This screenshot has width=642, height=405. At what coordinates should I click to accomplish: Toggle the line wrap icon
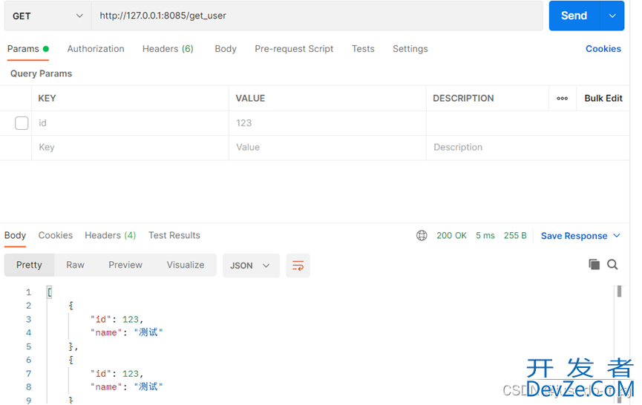pyautogui.click(x=298, y=266)
